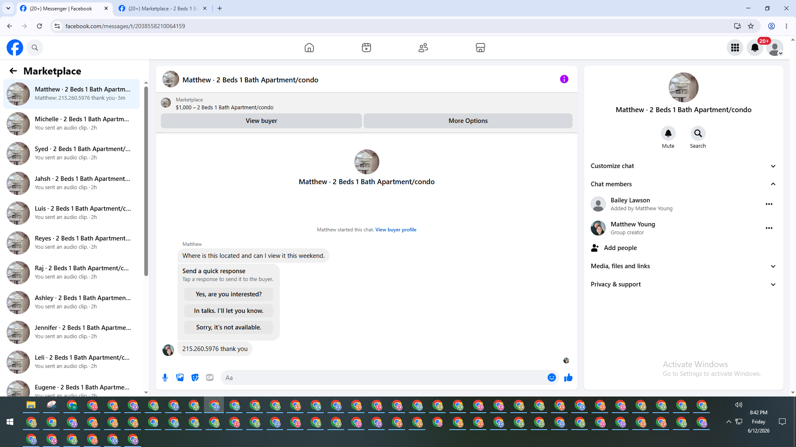This screenshot has width=796, height=447.
Task: Open the Facebook search icon
Action: tap(35, 48)
